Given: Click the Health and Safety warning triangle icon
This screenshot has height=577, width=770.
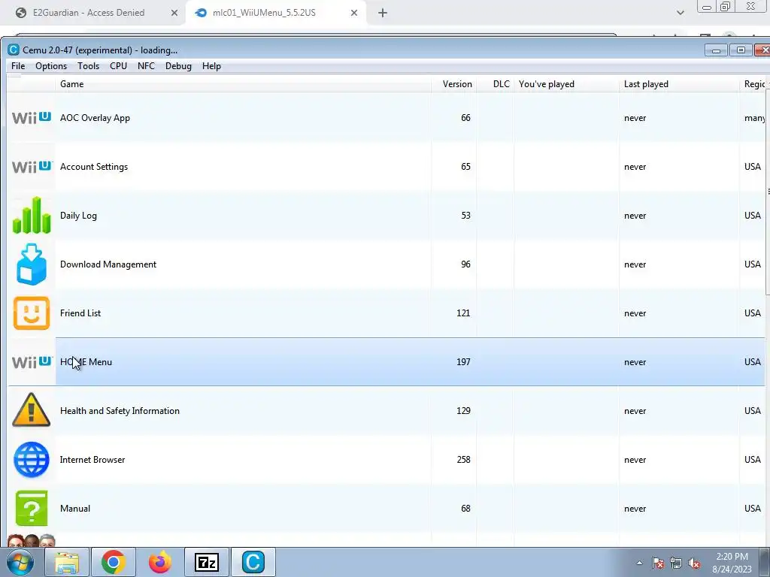Looking at the screenshot, I should pyautogui.click(x=32, y=409).
